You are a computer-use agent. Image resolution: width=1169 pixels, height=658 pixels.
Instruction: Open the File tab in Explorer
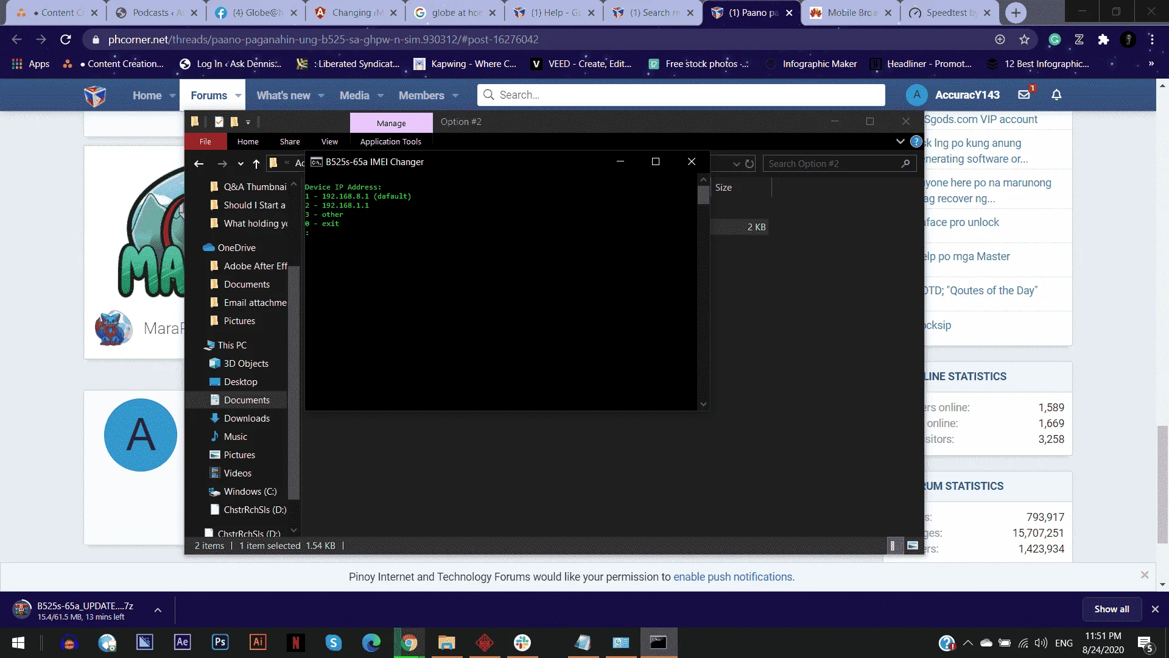click(205, 141)
